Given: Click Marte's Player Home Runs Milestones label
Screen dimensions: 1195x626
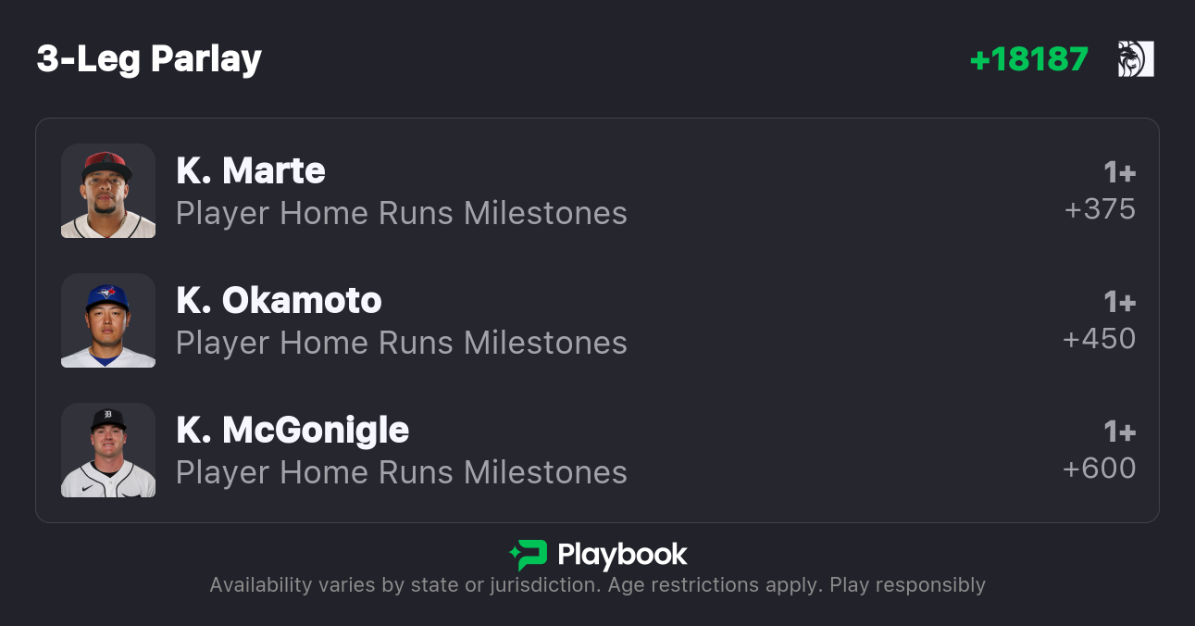Looking at the screenshot, I should (x=402, y=214).
